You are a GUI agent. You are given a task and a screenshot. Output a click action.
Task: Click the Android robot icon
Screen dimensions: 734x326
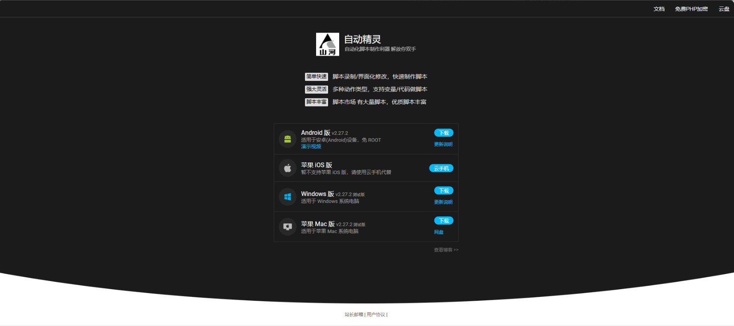coord(287,139)
